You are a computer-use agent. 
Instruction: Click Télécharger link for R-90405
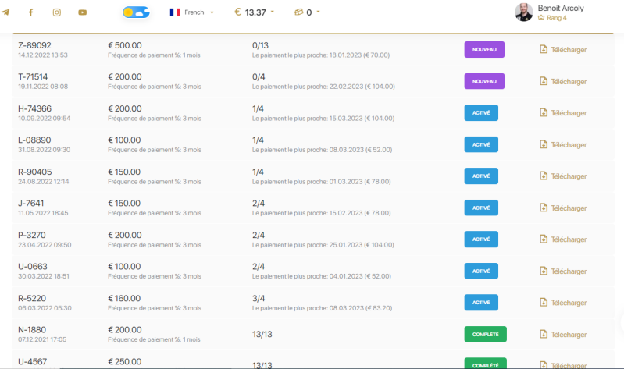pos(563,176)
